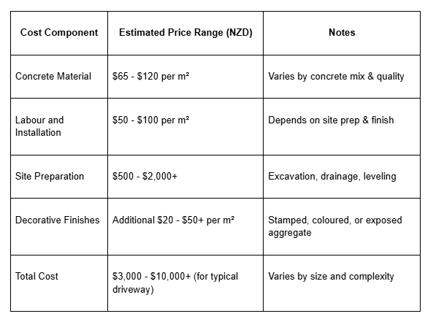Image resolution: width=425 pixels, height=319 pixels.
Task: Click the Cost Component column header
Action: pyautogui.click(x=59, y=33)
